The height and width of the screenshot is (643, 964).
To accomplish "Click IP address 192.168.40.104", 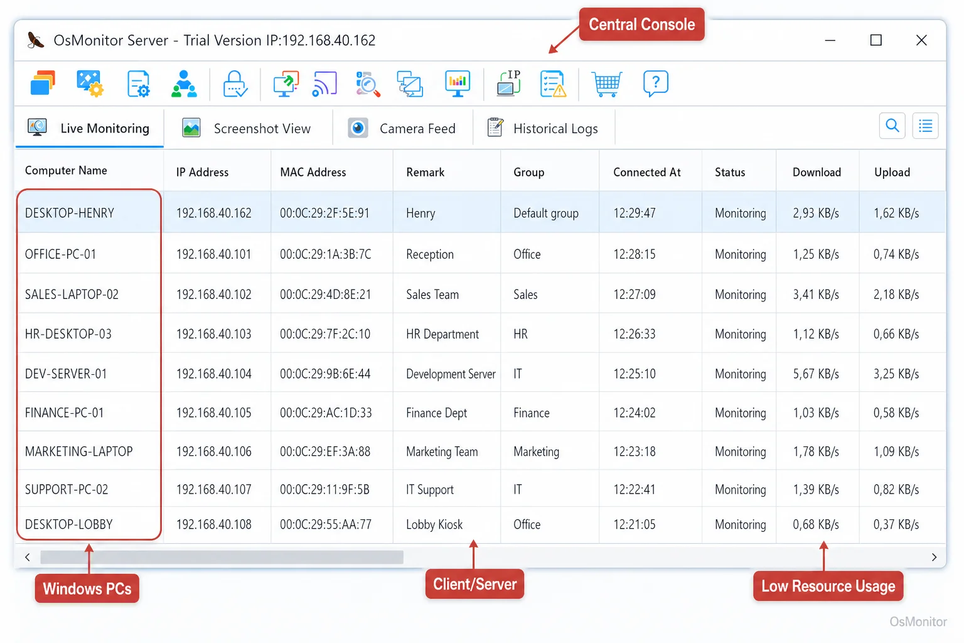I will (x=213, y=374).
